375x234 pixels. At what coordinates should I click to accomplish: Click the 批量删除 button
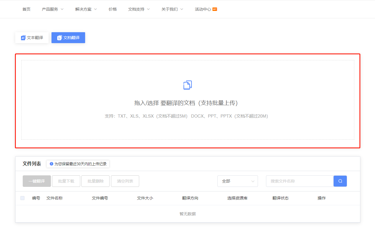(95, 181)
